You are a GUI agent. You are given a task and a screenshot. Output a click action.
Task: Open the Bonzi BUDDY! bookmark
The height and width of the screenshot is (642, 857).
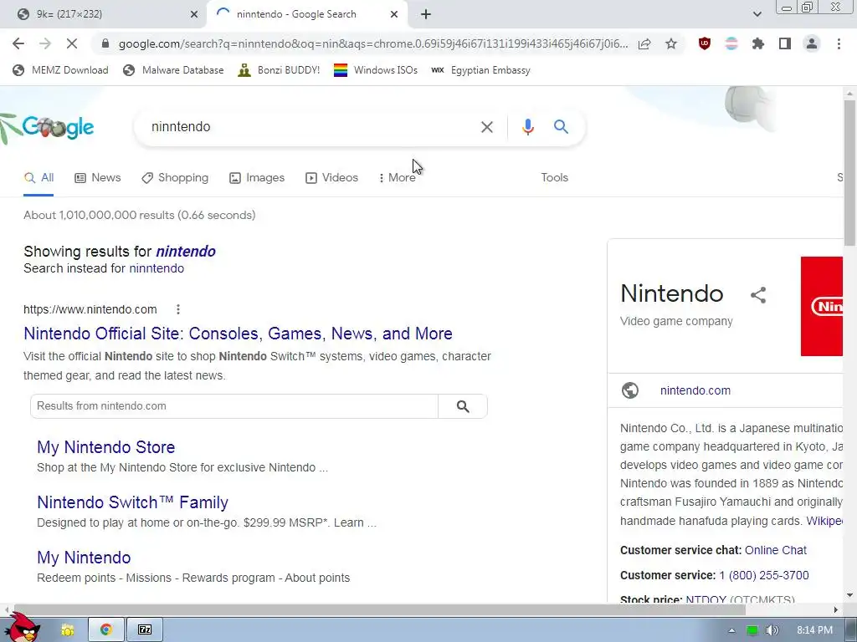[x=279, y=70]
